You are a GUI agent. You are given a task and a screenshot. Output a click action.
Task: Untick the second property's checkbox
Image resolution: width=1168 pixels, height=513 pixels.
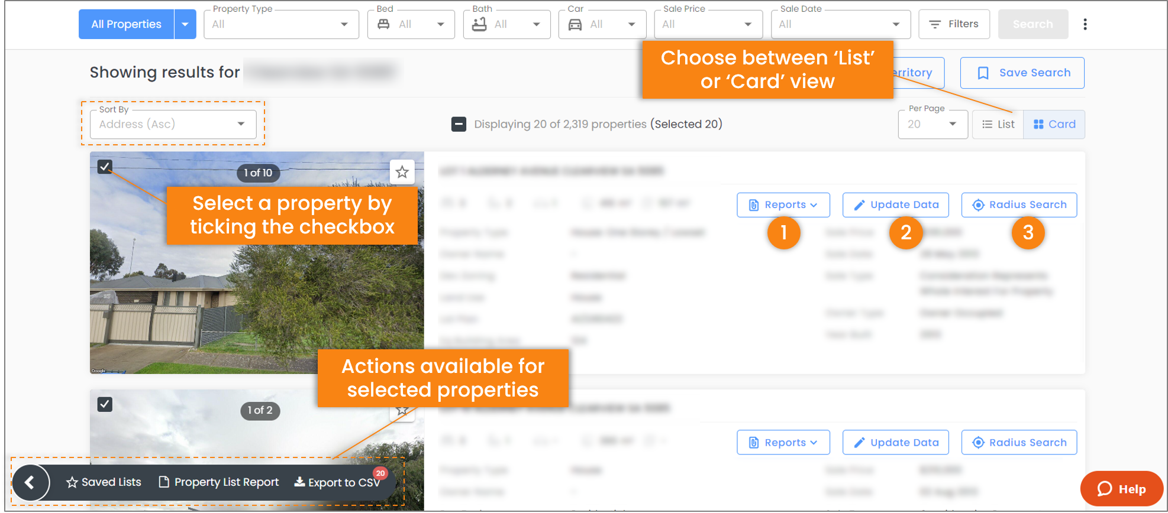[x=105, y=404]
